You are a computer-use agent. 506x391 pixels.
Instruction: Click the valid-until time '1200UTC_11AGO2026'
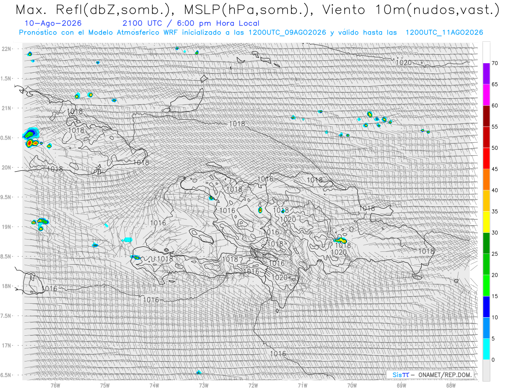(444, 32)
